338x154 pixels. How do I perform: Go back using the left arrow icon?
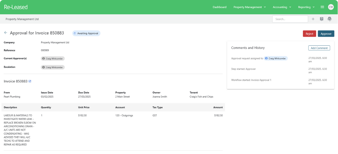coord(6,33)
